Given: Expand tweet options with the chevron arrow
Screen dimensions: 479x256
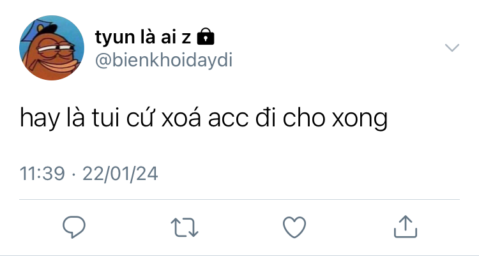Looking at the screenshot, I should pyautogui.click(x=452, y=48).
